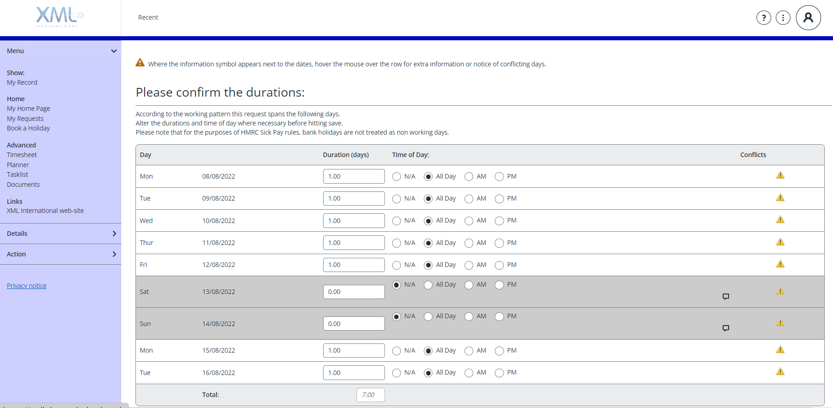Click the comment icon on Sat 13/08/2022 row
This screenshot has height=408, width=833.
[x=726, y=297]
